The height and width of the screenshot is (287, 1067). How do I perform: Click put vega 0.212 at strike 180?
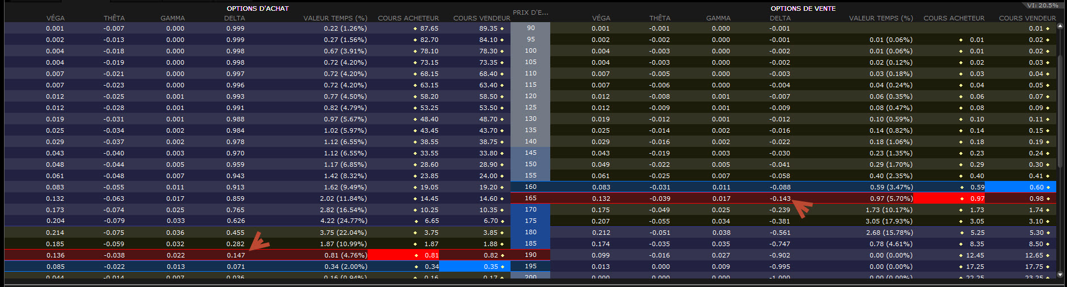pos(601,233)
